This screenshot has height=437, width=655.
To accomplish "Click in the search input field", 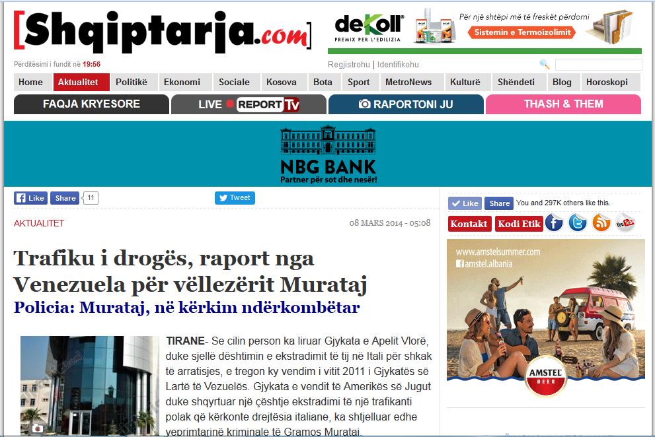I will pyautogui.click(x=598, y=65).
